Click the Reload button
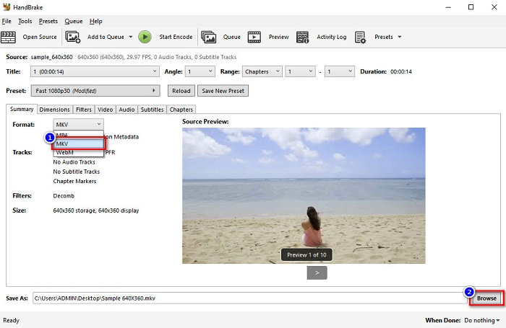 pos(181,91)
